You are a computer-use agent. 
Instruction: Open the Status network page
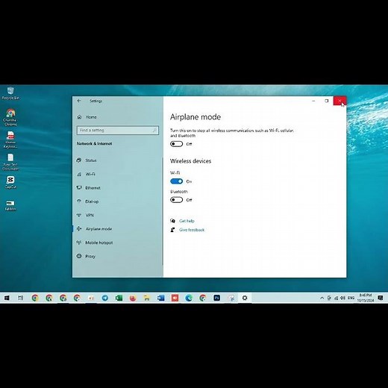tap(87, 160)
